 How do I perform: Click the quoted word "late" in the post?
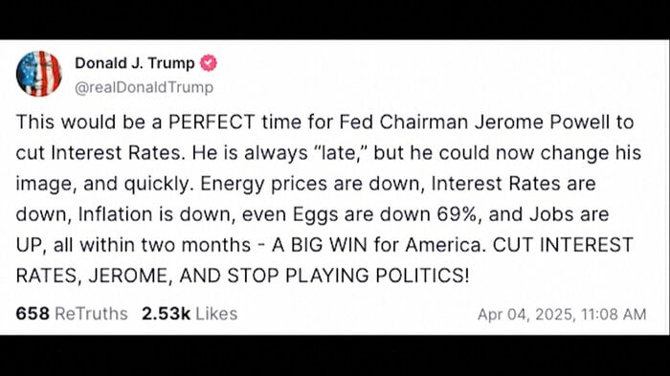(339, 153)
